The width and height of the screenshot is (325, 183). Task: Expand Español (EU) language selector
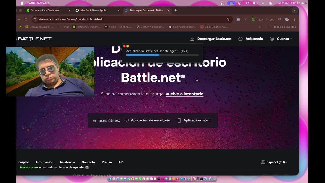(274, 162)
